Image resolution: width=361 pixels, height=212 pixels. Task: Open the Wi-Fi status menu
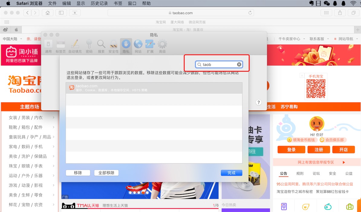tap(353, 3)
